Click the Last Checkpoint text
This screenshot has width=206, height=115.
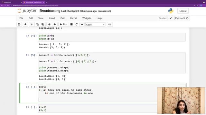point(79,11)
